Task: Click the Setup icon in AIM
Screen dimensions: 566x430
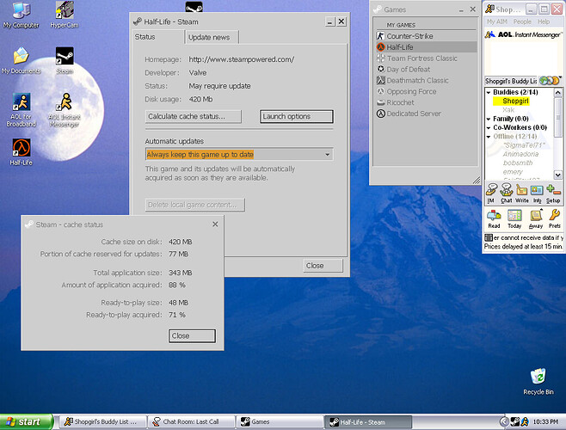Action: click(x=553, y=193)
